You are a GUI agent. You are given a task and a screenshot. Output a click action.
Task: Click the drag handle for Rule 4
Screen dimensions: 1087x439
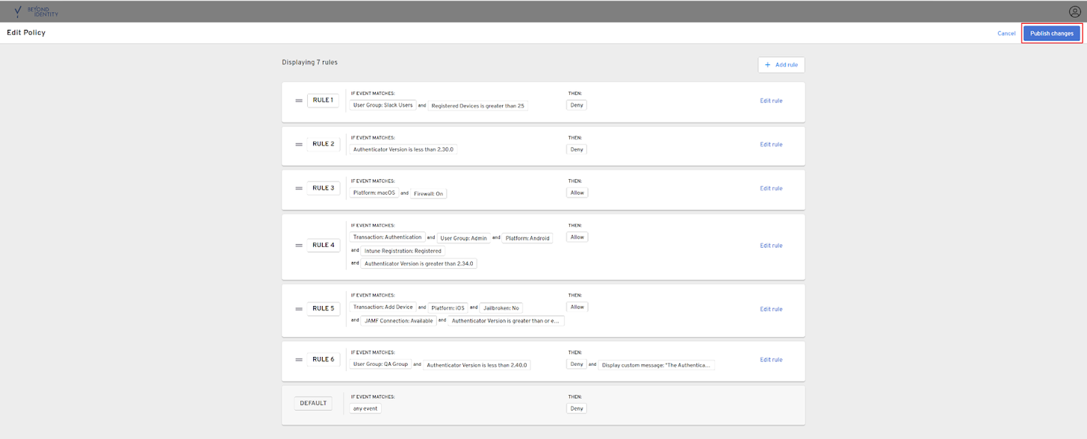(299, 246)
